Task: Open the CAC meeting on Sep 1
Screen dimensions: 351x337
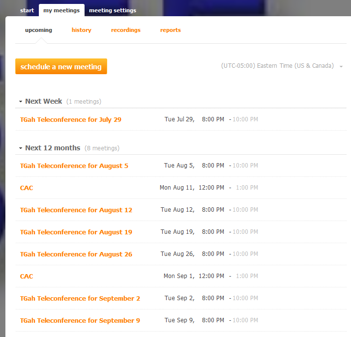Action: [27, 277]
